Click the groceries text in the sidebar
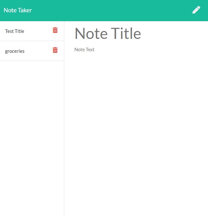 [15, 51]
